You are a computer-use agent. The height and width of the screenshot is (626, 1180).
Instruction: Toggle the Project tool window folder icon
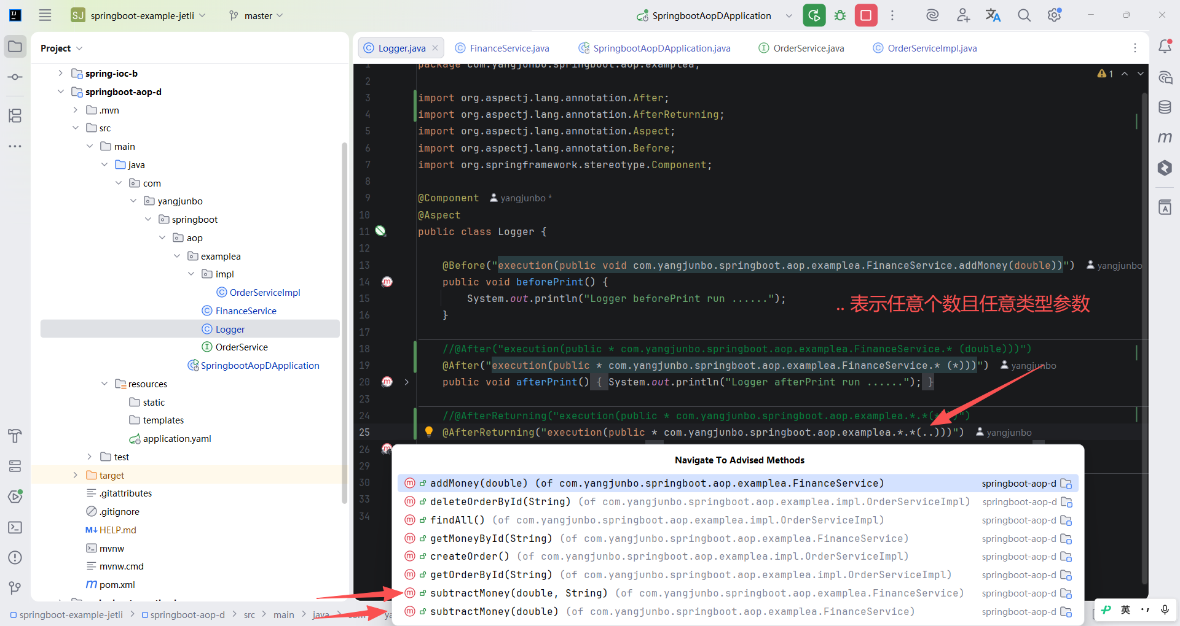click(15, 47)
